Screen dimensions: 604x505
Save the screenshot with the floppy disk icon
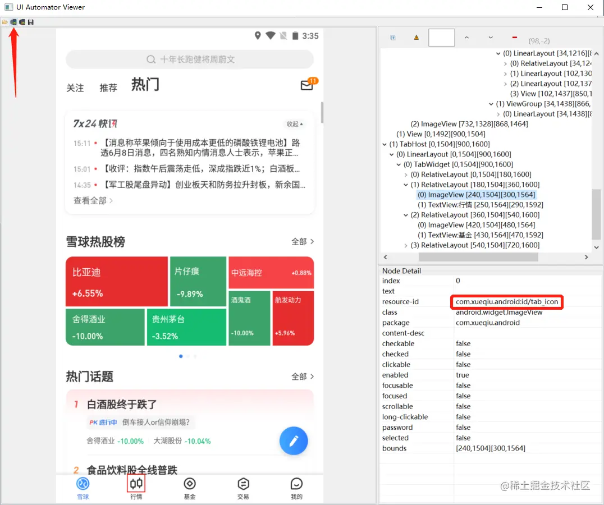[x=31, y=22]
